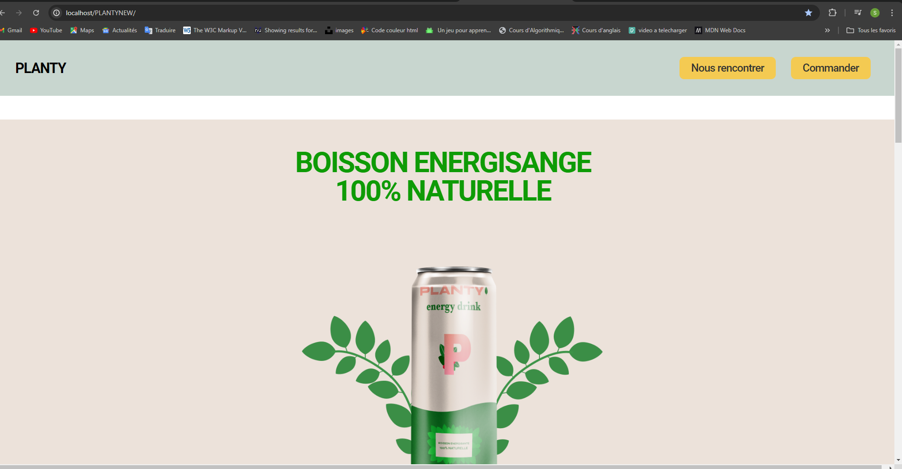Viewport: 902px width, 469px height.
Task: Click the bookmark star icon
Action: coord(809,13)
